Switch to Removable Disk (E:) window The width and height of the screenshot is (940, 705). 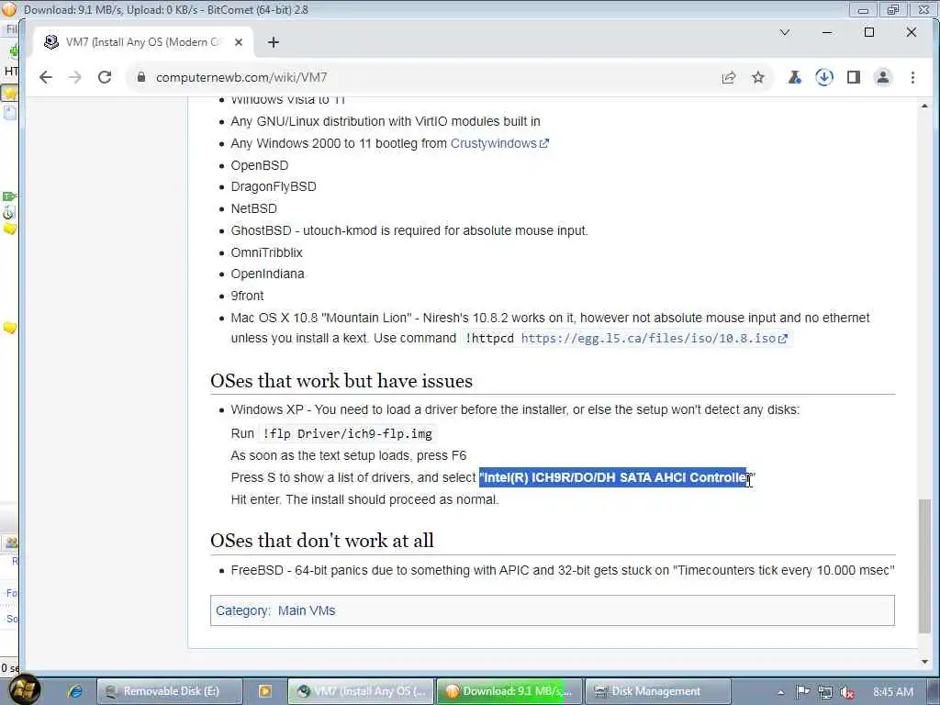(170, 691)
